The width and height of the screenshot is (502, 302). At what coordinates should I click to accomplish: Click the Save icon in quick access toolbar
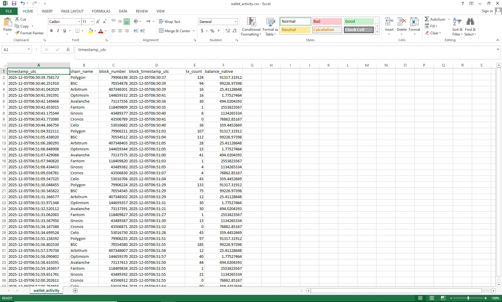14,4
